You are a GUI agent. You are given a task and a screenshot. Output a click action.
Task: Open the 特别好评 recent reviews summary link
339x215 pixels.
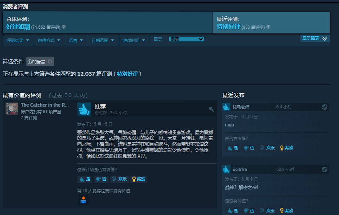228,27
